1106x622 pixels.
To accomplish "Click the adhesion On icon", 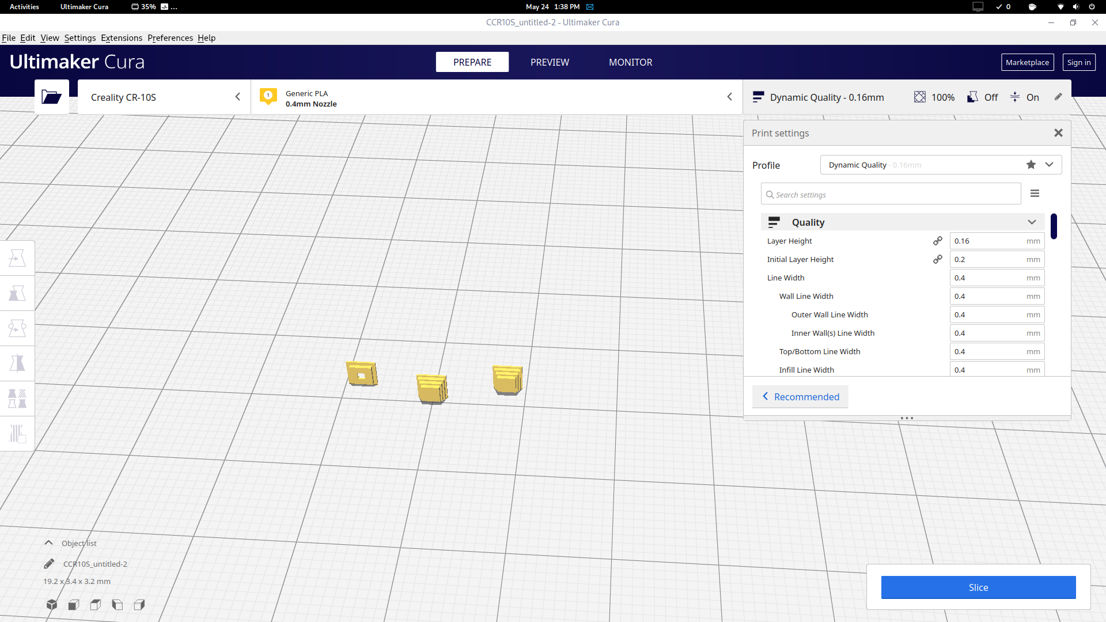I will [x=1015, y=97].
